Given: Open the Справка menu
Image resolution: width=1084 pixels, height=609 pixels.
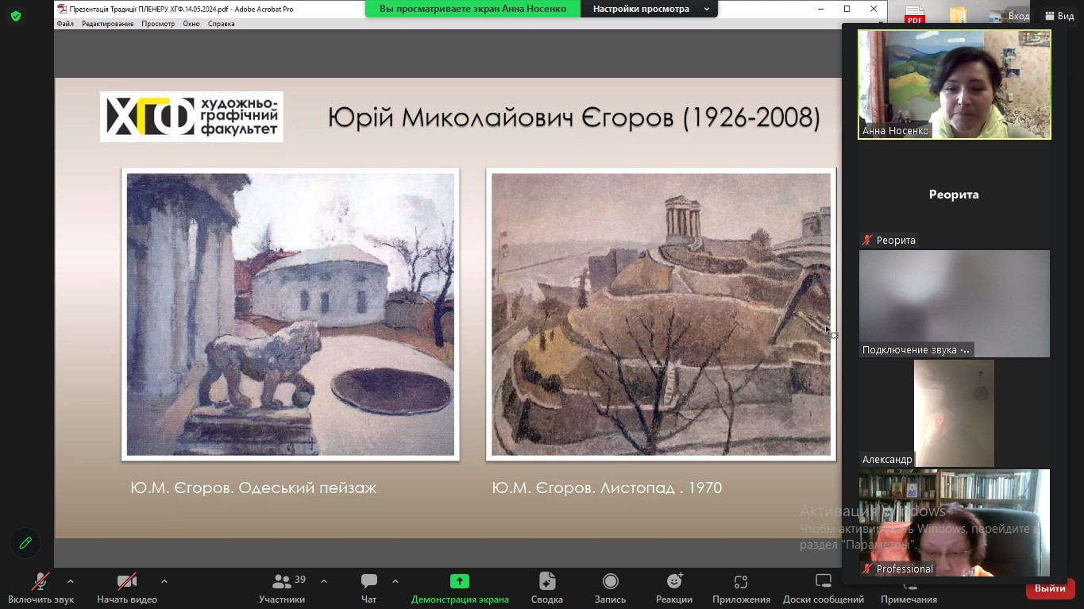Looking at the screenshot, I should (221, 24).
